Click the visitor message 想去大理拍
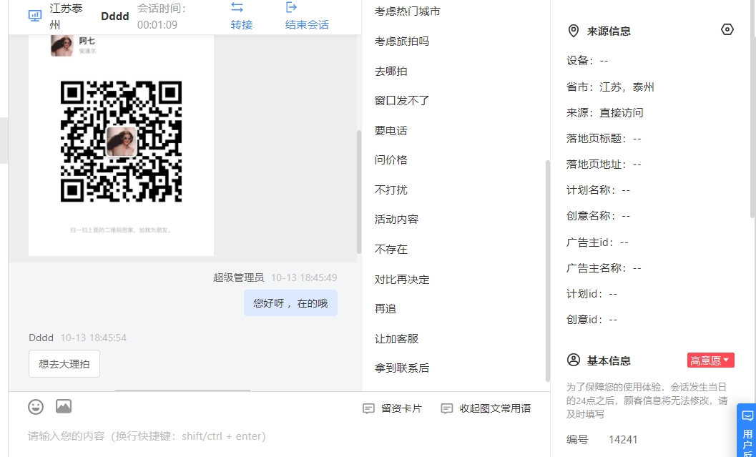 64,364
